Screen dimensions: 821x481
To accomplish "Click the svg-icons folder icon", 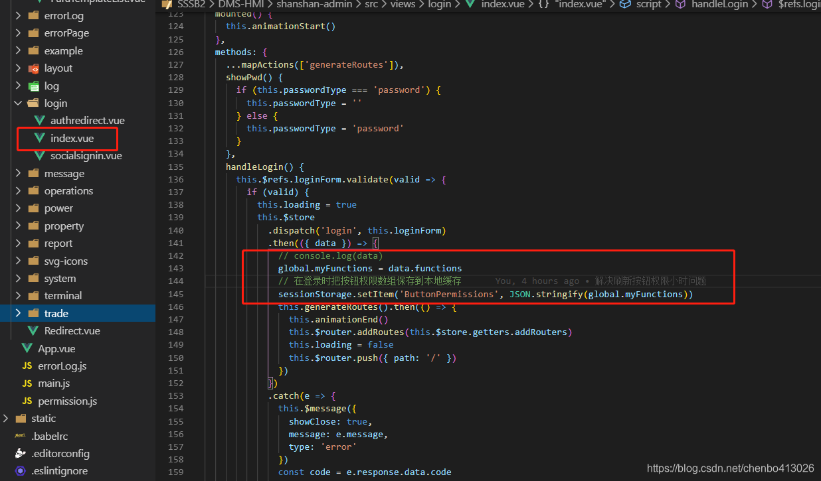I will point(33,261).
